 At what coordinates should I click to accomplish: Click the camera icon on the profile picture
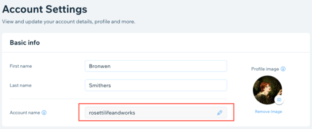pyautogui.click(x=279, y=100)
